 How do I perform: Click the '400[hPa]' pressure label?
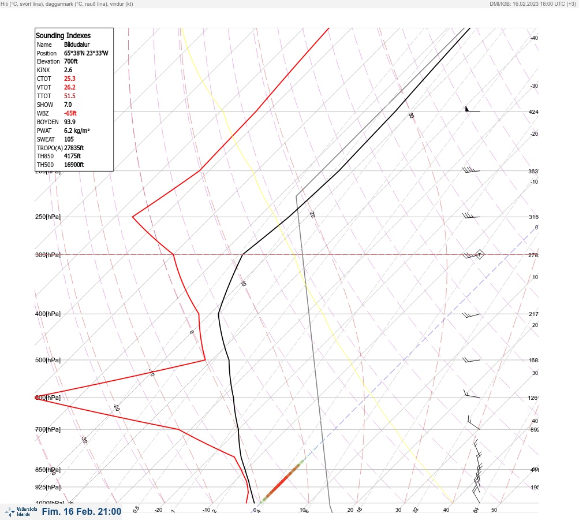48,314
